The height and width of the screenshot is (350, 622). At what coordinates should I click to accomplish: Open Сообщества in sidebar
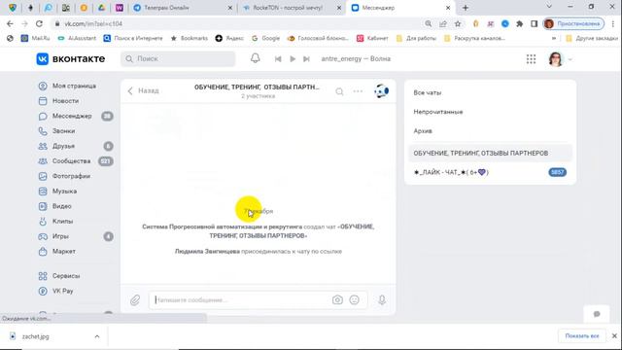65,161
